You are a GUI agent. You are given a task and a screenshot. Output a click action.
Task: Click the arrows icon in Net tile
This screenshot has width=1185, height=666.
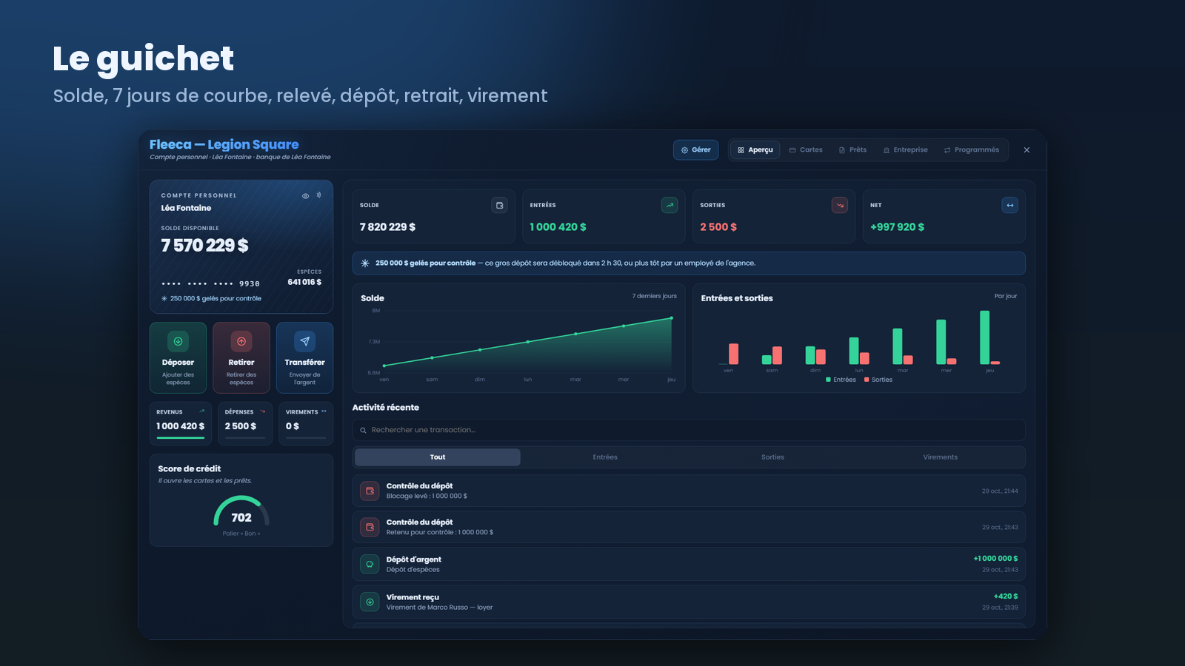(1010, 205)
